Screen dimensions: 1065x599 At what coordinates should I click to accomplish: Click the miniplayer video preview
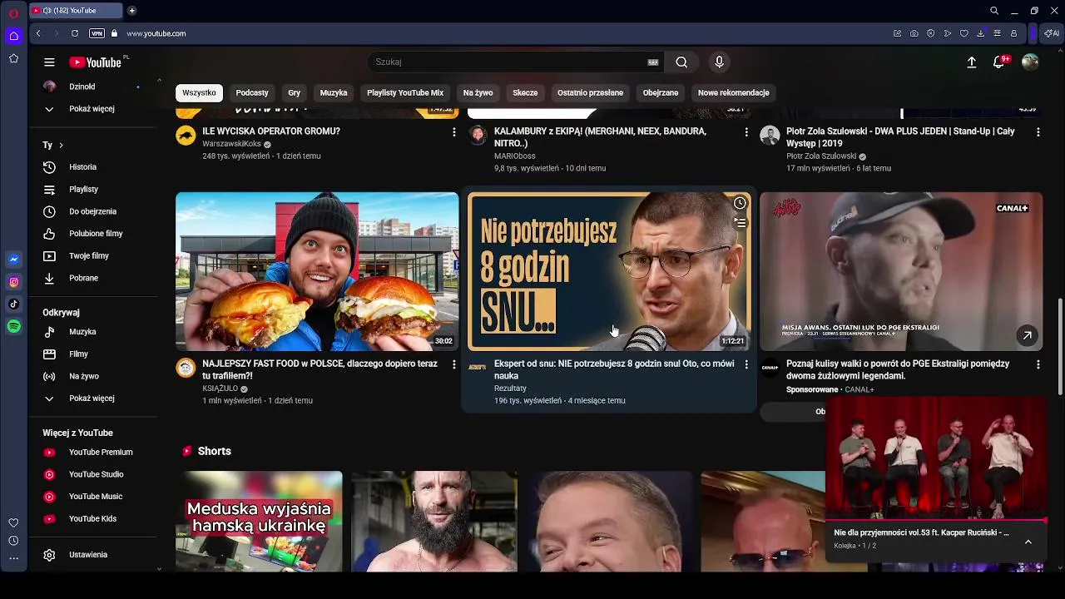[x=936, y=458]
